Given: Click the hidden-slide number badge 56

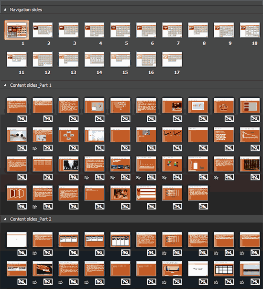Looking at the screenshot, I should click(22, 253).
